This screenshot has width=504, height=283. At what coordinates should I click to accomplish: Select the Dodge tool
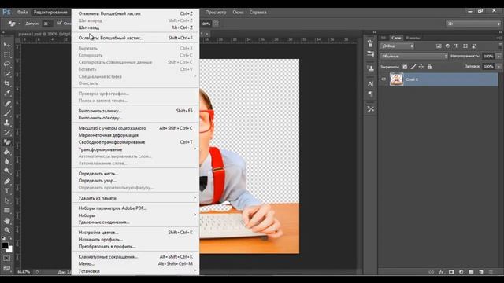pos(7,171)
